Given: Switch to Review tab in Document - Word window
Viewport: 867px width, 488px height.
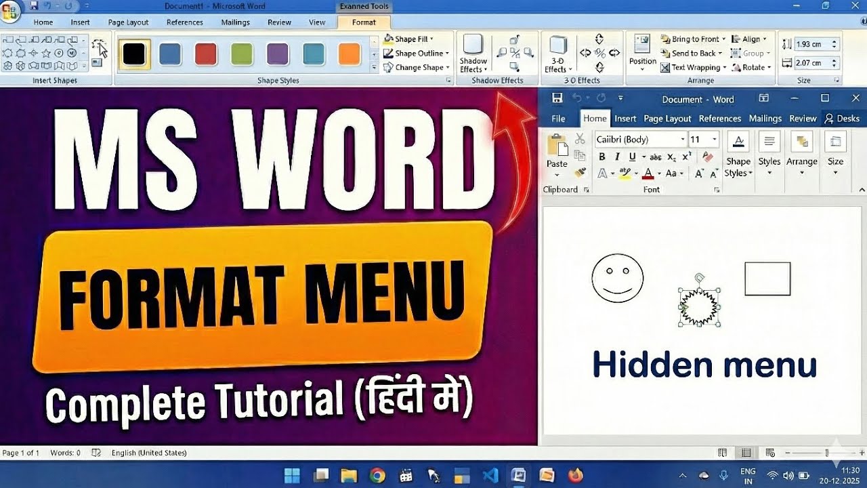Looking at the screenshot, I should pos(803,119).
